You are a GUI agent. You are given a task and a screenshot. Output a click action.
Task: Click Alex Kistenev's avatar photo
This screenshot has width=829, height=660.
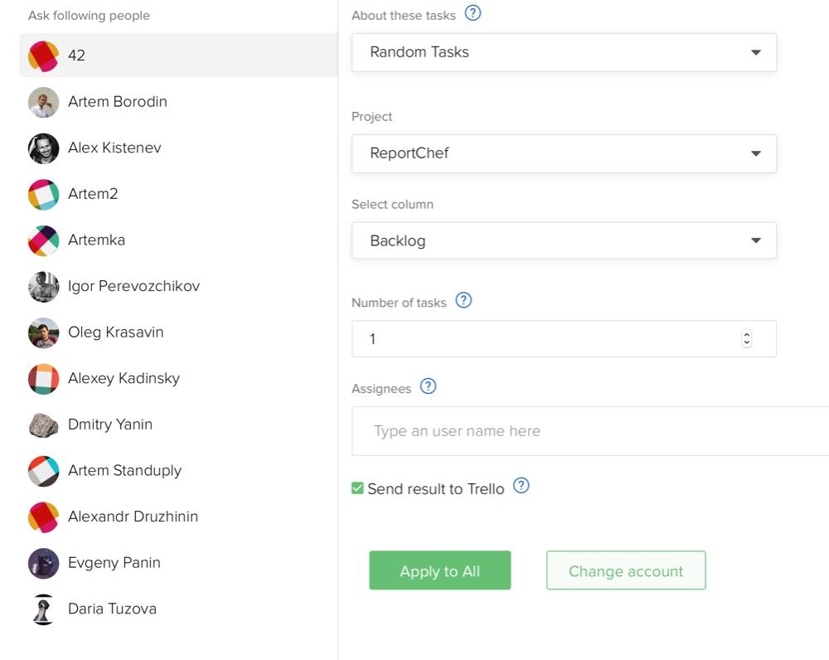(x=43, y=148)
